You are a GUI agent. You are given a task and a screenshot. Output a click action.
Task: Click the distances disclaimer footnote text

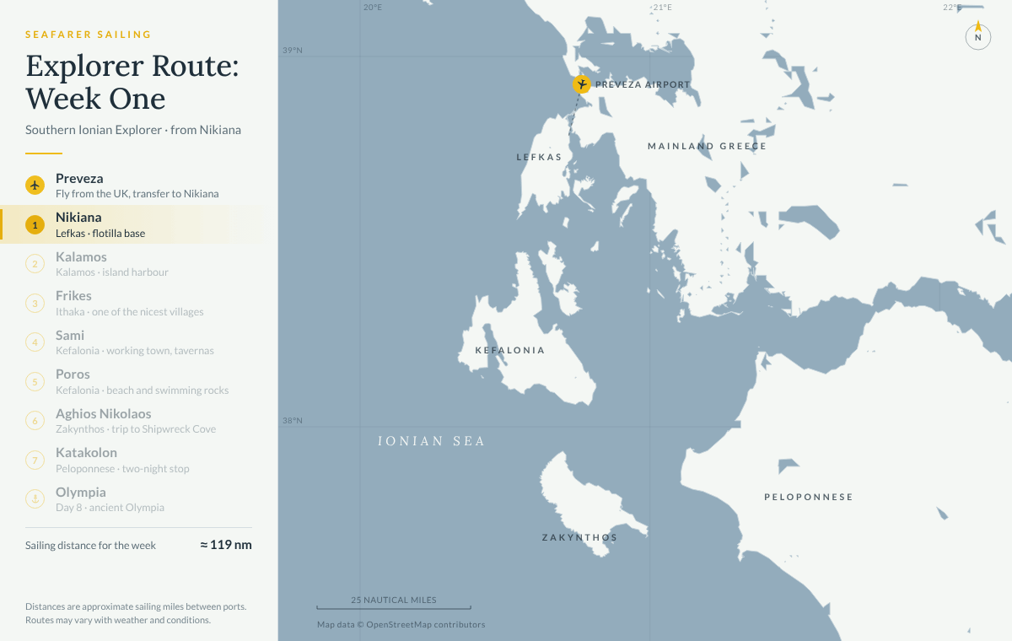[136, 613]
